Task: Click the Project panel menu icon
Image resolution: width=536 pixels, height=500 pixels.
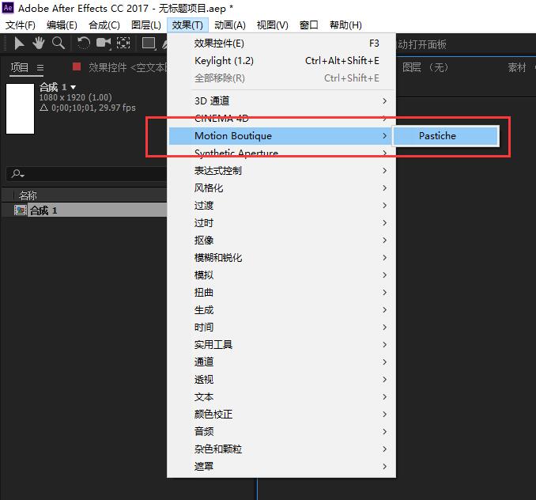Action: (x=40, y=68)
